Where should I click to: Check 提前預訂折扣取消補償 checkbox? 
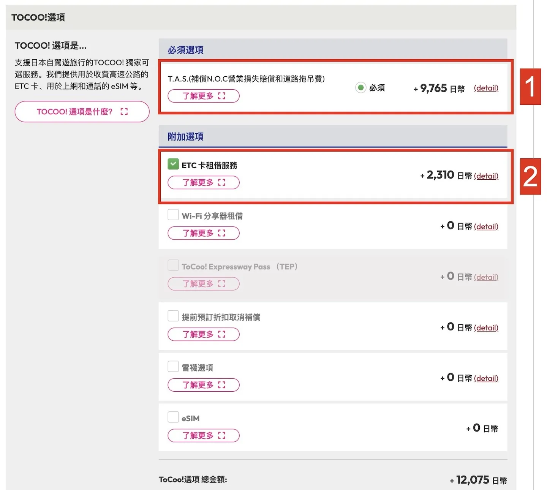coord(173,316)
